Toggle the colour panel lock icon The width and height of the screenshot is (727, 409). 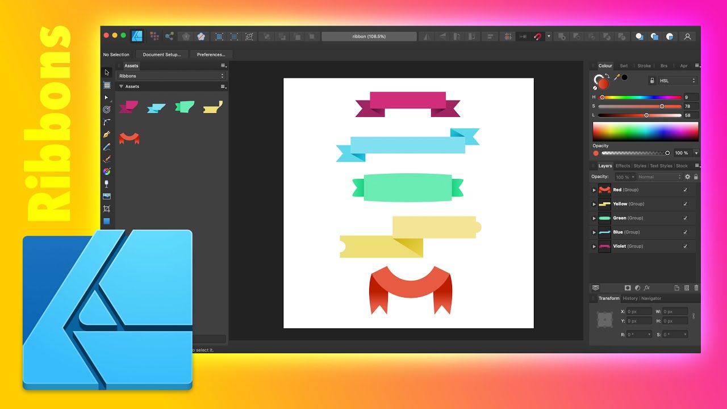click(652, 81)
